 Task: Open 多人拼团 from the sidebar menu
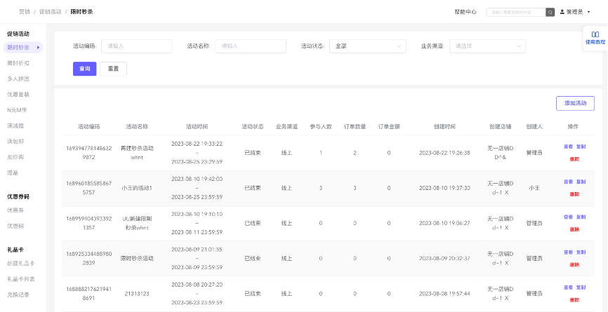click(19, 79)
